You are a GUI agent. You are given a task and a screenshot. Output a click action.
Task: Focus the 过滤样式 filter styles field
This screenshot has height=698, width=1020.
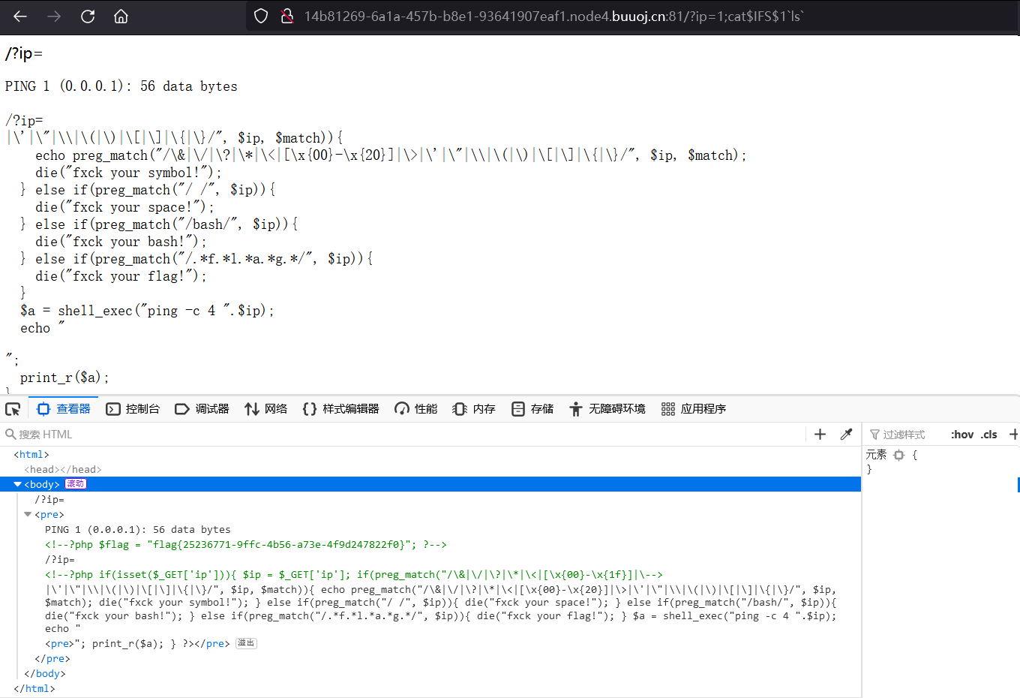[904, 435]
